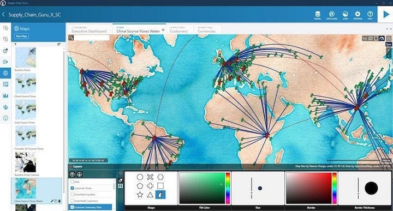Filter the maps list with the funnel icon
393x211 pixels.
tap(15, 44)
